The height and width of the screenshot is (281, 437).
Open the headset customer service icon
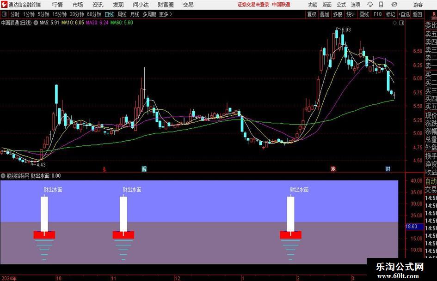[370, 5]
